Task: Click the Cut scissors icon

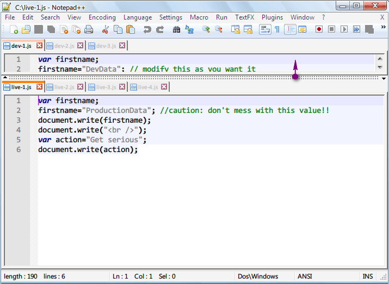Action: tap(106, 29)
